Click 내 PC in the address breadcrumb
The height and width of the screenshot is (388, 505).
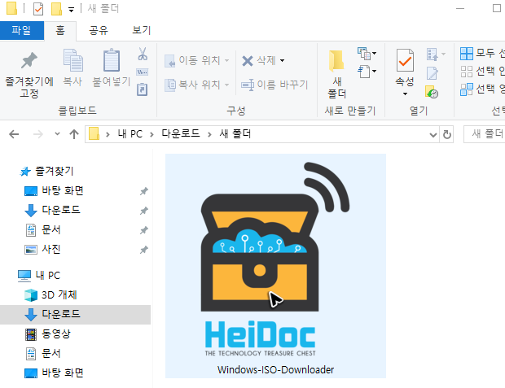click(130, 134)
